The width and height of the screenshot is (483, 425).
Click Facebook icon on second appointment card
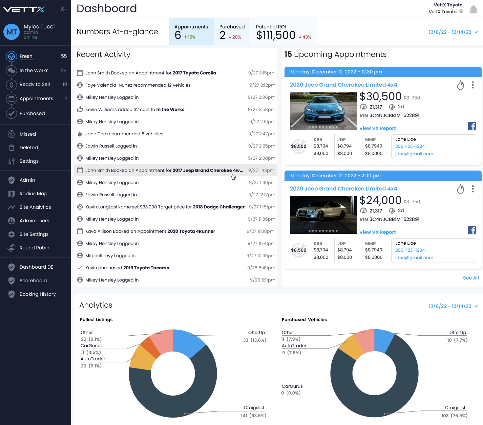pyautogui.click(x=472, y=230)
